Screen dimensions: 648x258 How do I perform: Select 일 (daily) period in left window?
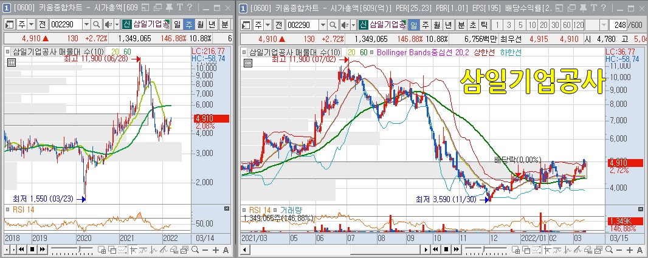(178, 25)
